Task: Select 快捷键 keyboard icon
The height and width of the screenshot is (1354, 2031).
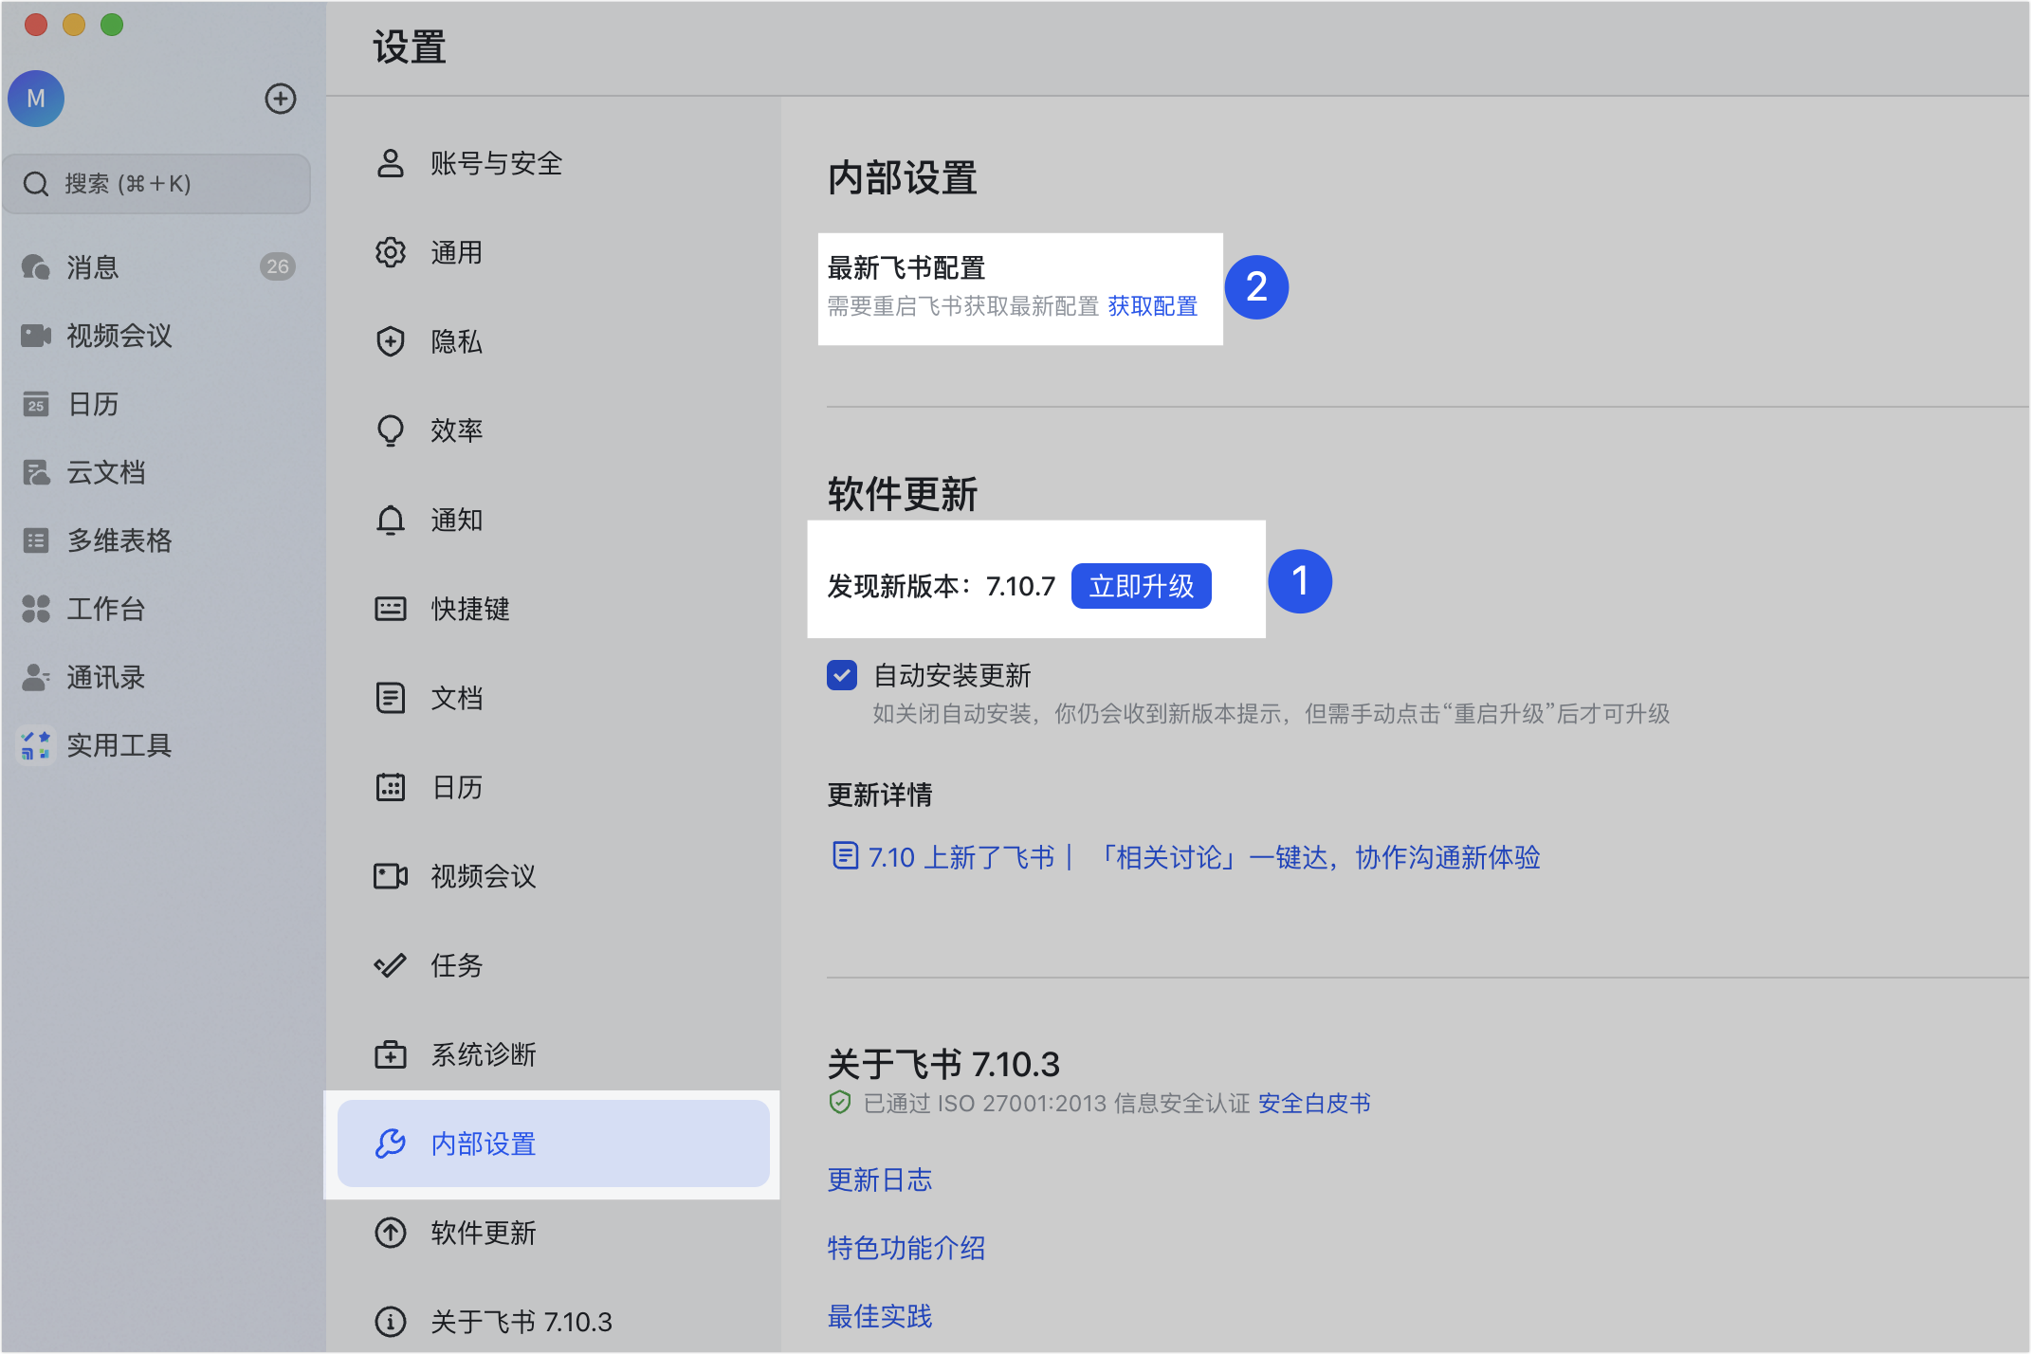Action: (x=391, y=609)
